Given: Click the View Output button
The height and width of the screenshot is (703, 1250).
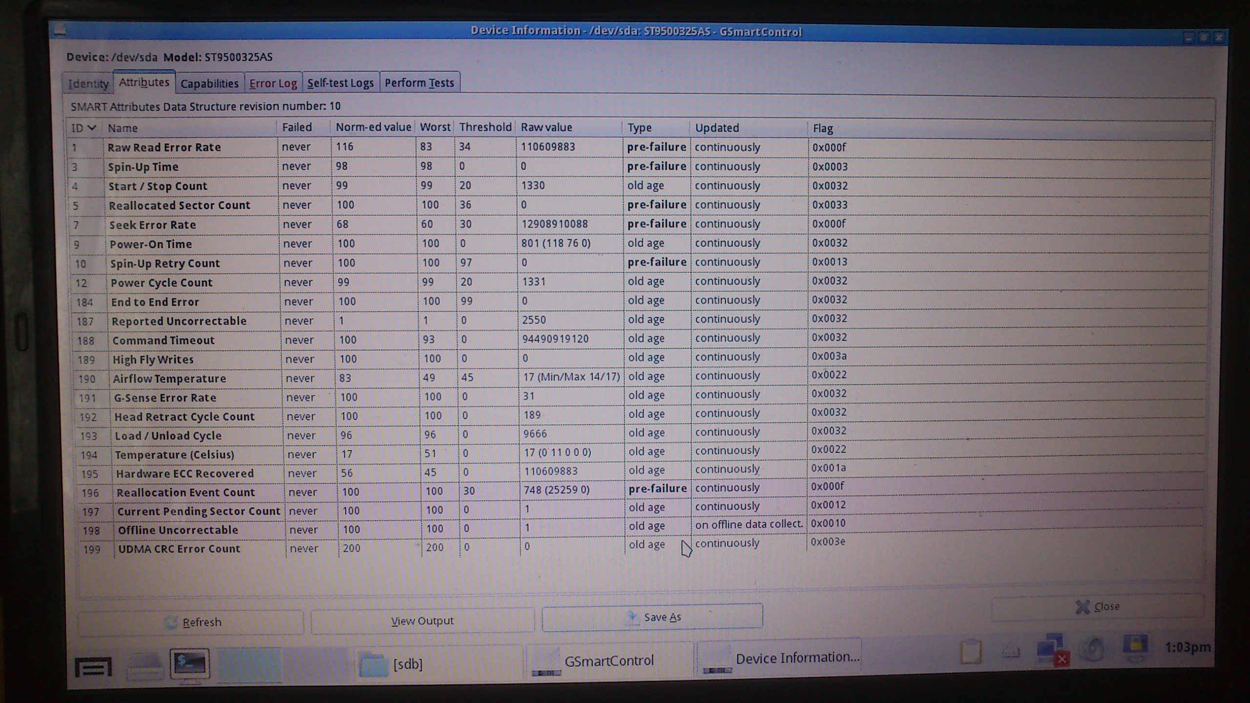Looking at the screenshot, I should 422,621.
